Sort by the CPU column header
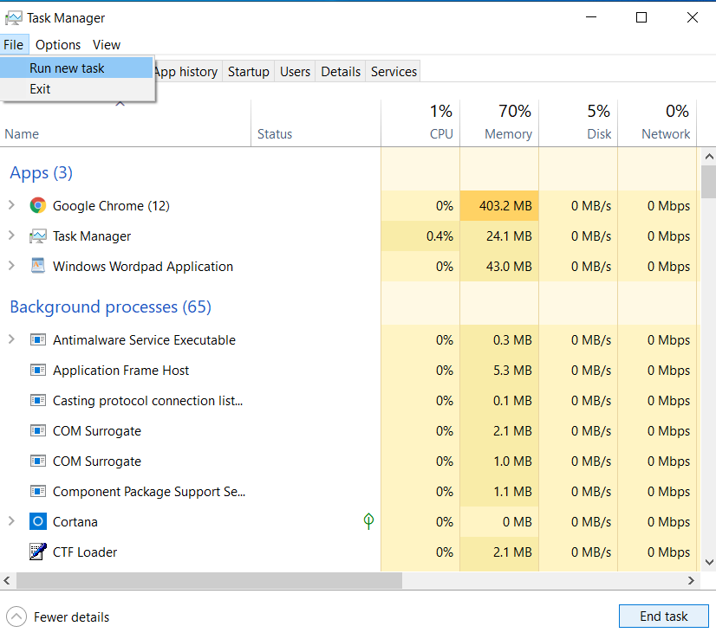This screenshot has width=716, height=639. 420,123
